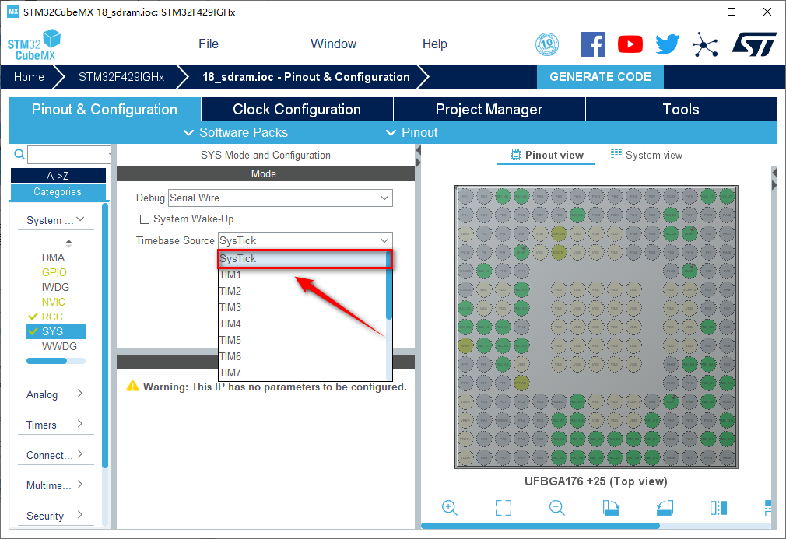786x539 pixels.
Task: Open the Debug Serial Wire dropdown
Action: pyautogui.click(x=280, y=198)
